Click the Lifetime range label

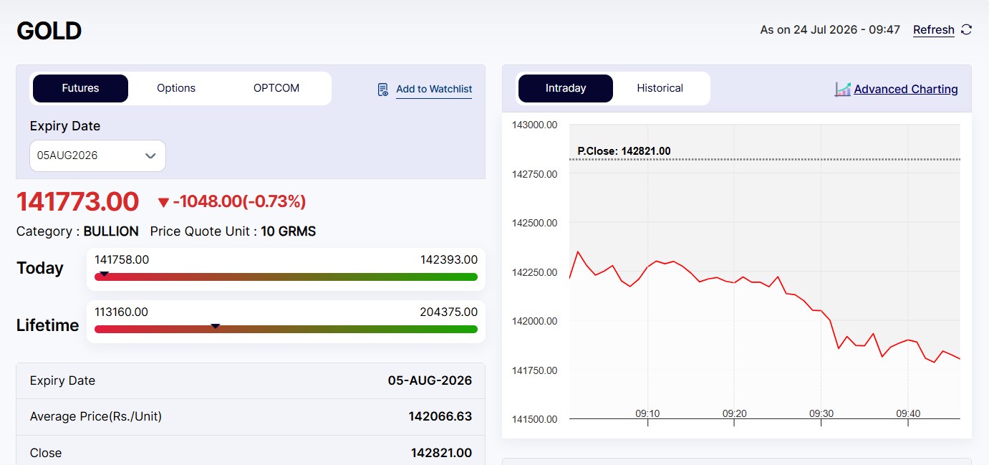tap(48, 325)
